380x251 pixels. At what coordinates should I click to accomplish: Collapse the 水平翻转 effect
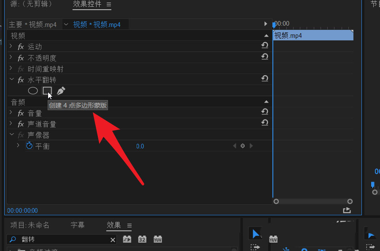click(11, 79)
